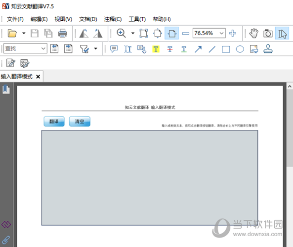Screen dimensions: 293x247
Task: Click the Save disk icon
Action: pos(35,33)
